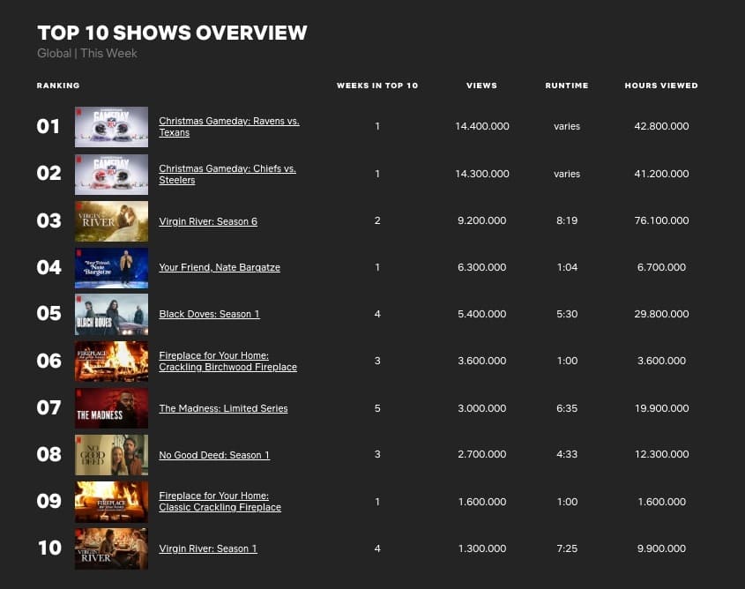The image size is (745, 589).
Task: Click views value 2.700.000
Action: click(481, 455)
